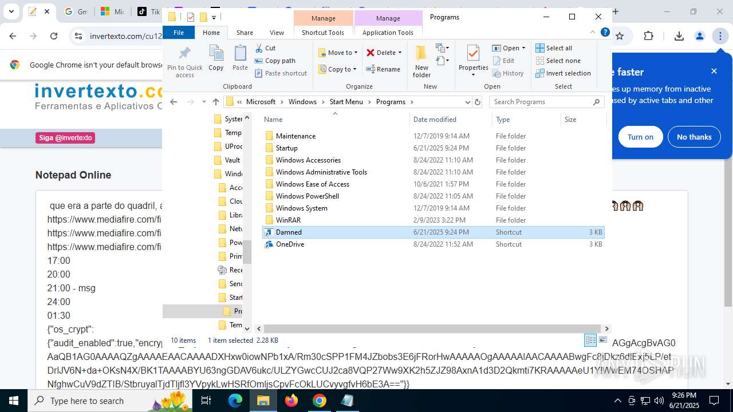Select Cut in the Clipboard group
The height and width of the screenshot is (412, 733).
(x=265, y=48)
